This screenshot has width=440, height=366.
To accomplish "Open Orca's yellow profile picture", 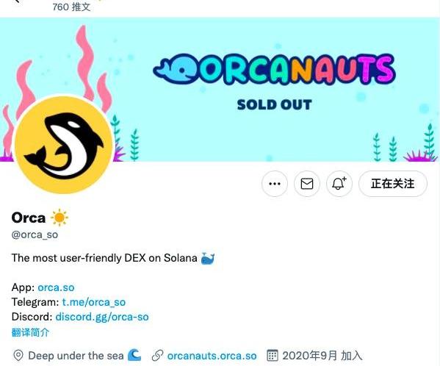I will coord(64,145).
